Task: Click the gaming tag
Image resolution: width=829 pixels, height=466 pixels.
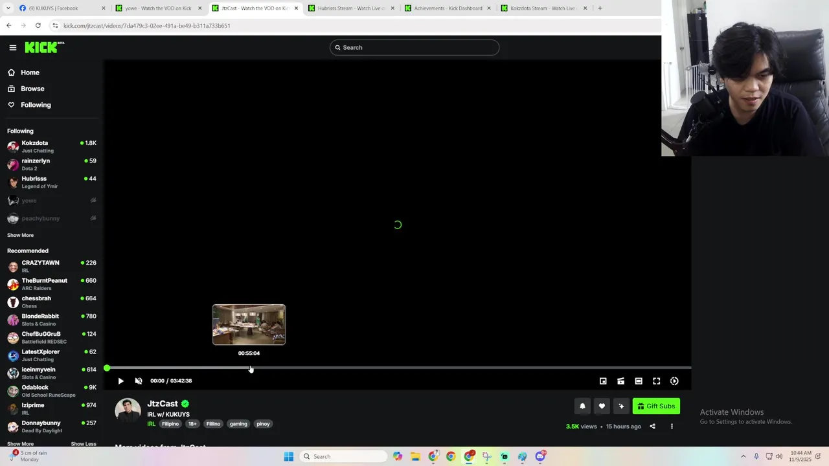Action: (x=238, y=424)
